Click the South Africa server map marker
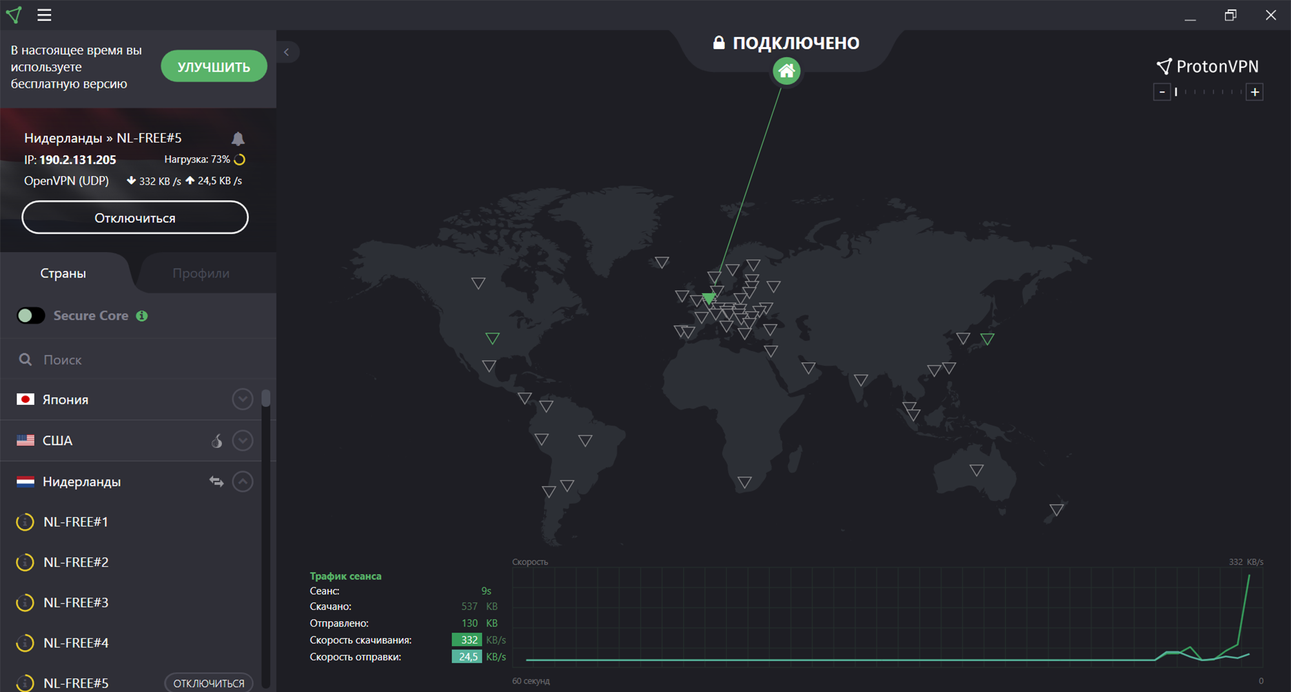The image size is (1291, 692). point(744,482)
